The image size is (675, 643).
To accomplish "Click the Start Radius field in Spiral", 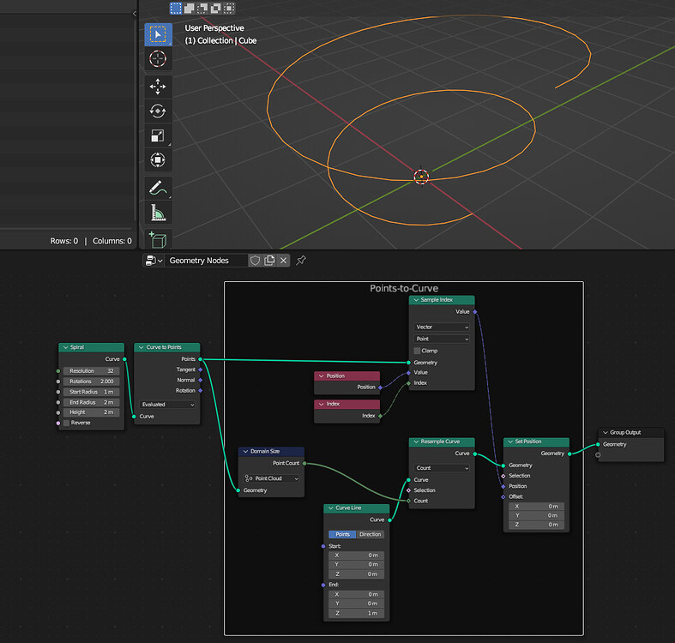I will point(91,392).
